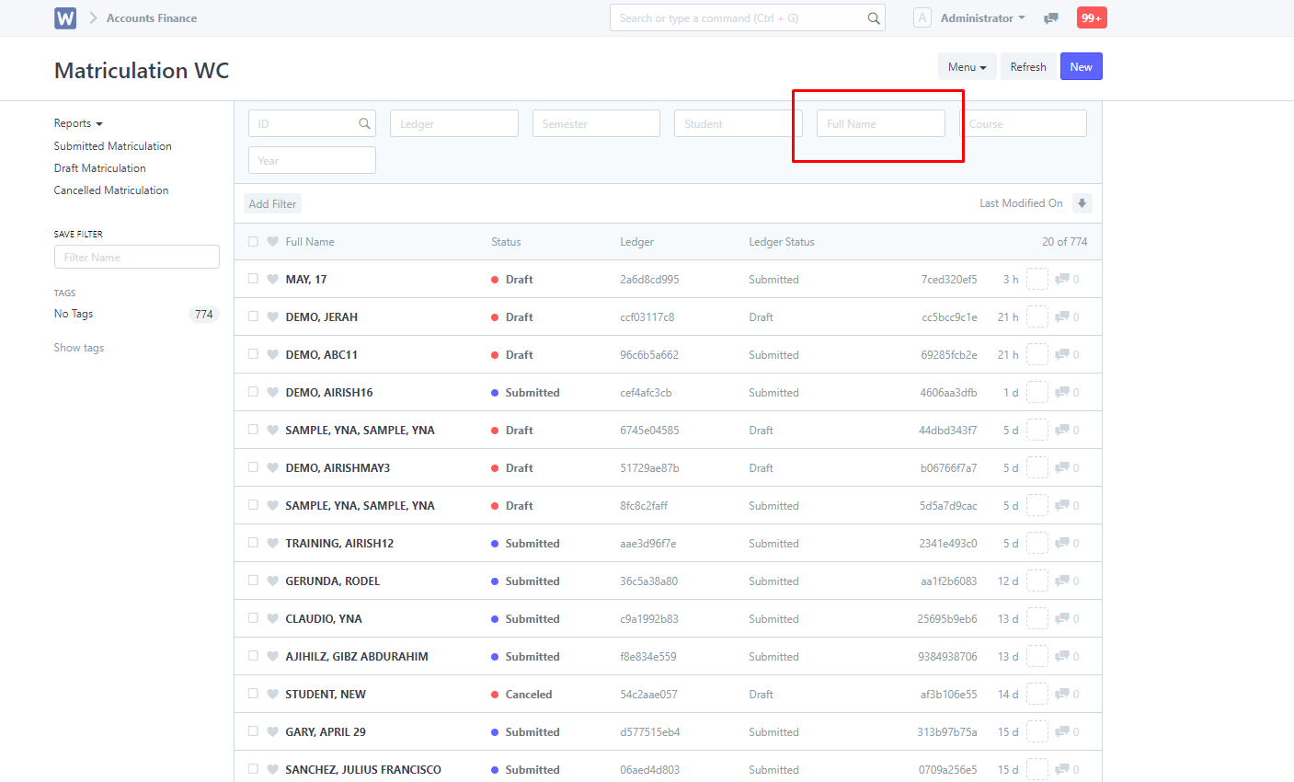Screen dimensions: 1294x782
Task: Like the MAY, 17 record heart
Action: 272,279
